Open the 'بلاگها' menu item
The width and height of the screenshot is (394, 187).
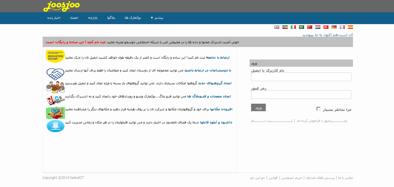(x=111, y=18)
